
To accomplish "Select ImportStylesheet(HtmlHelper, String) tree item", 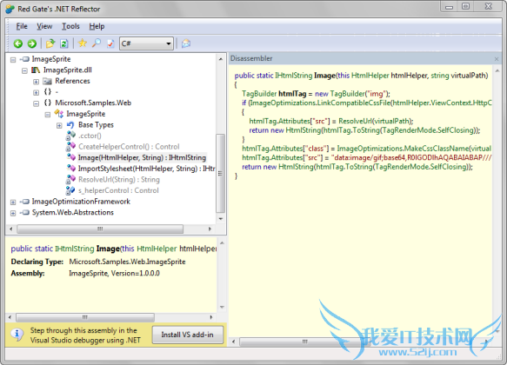I will (x=146, y=169).
